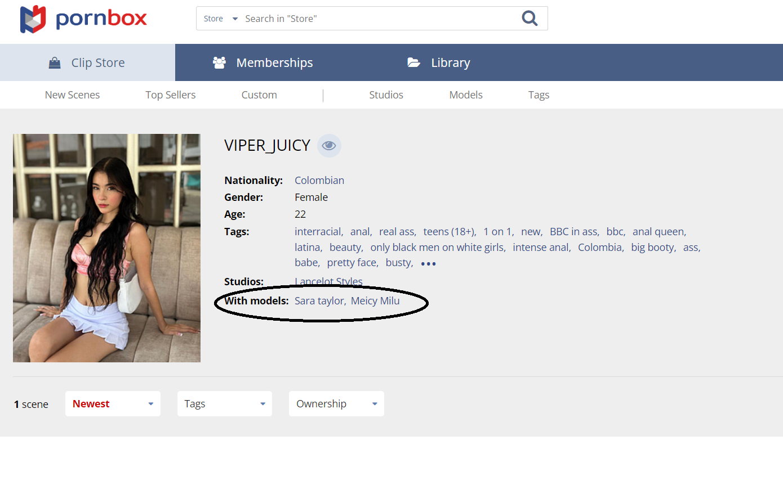
Task: Toggle the eye icon beside profile name
Action: click(x=329, y=146)
